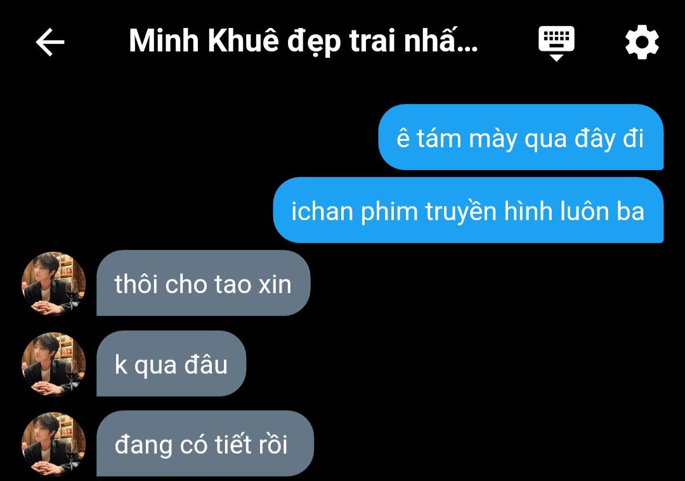This screenshot has height=481, width=685.
Task: Go back using the left arrow
Action: click(50, 42)
